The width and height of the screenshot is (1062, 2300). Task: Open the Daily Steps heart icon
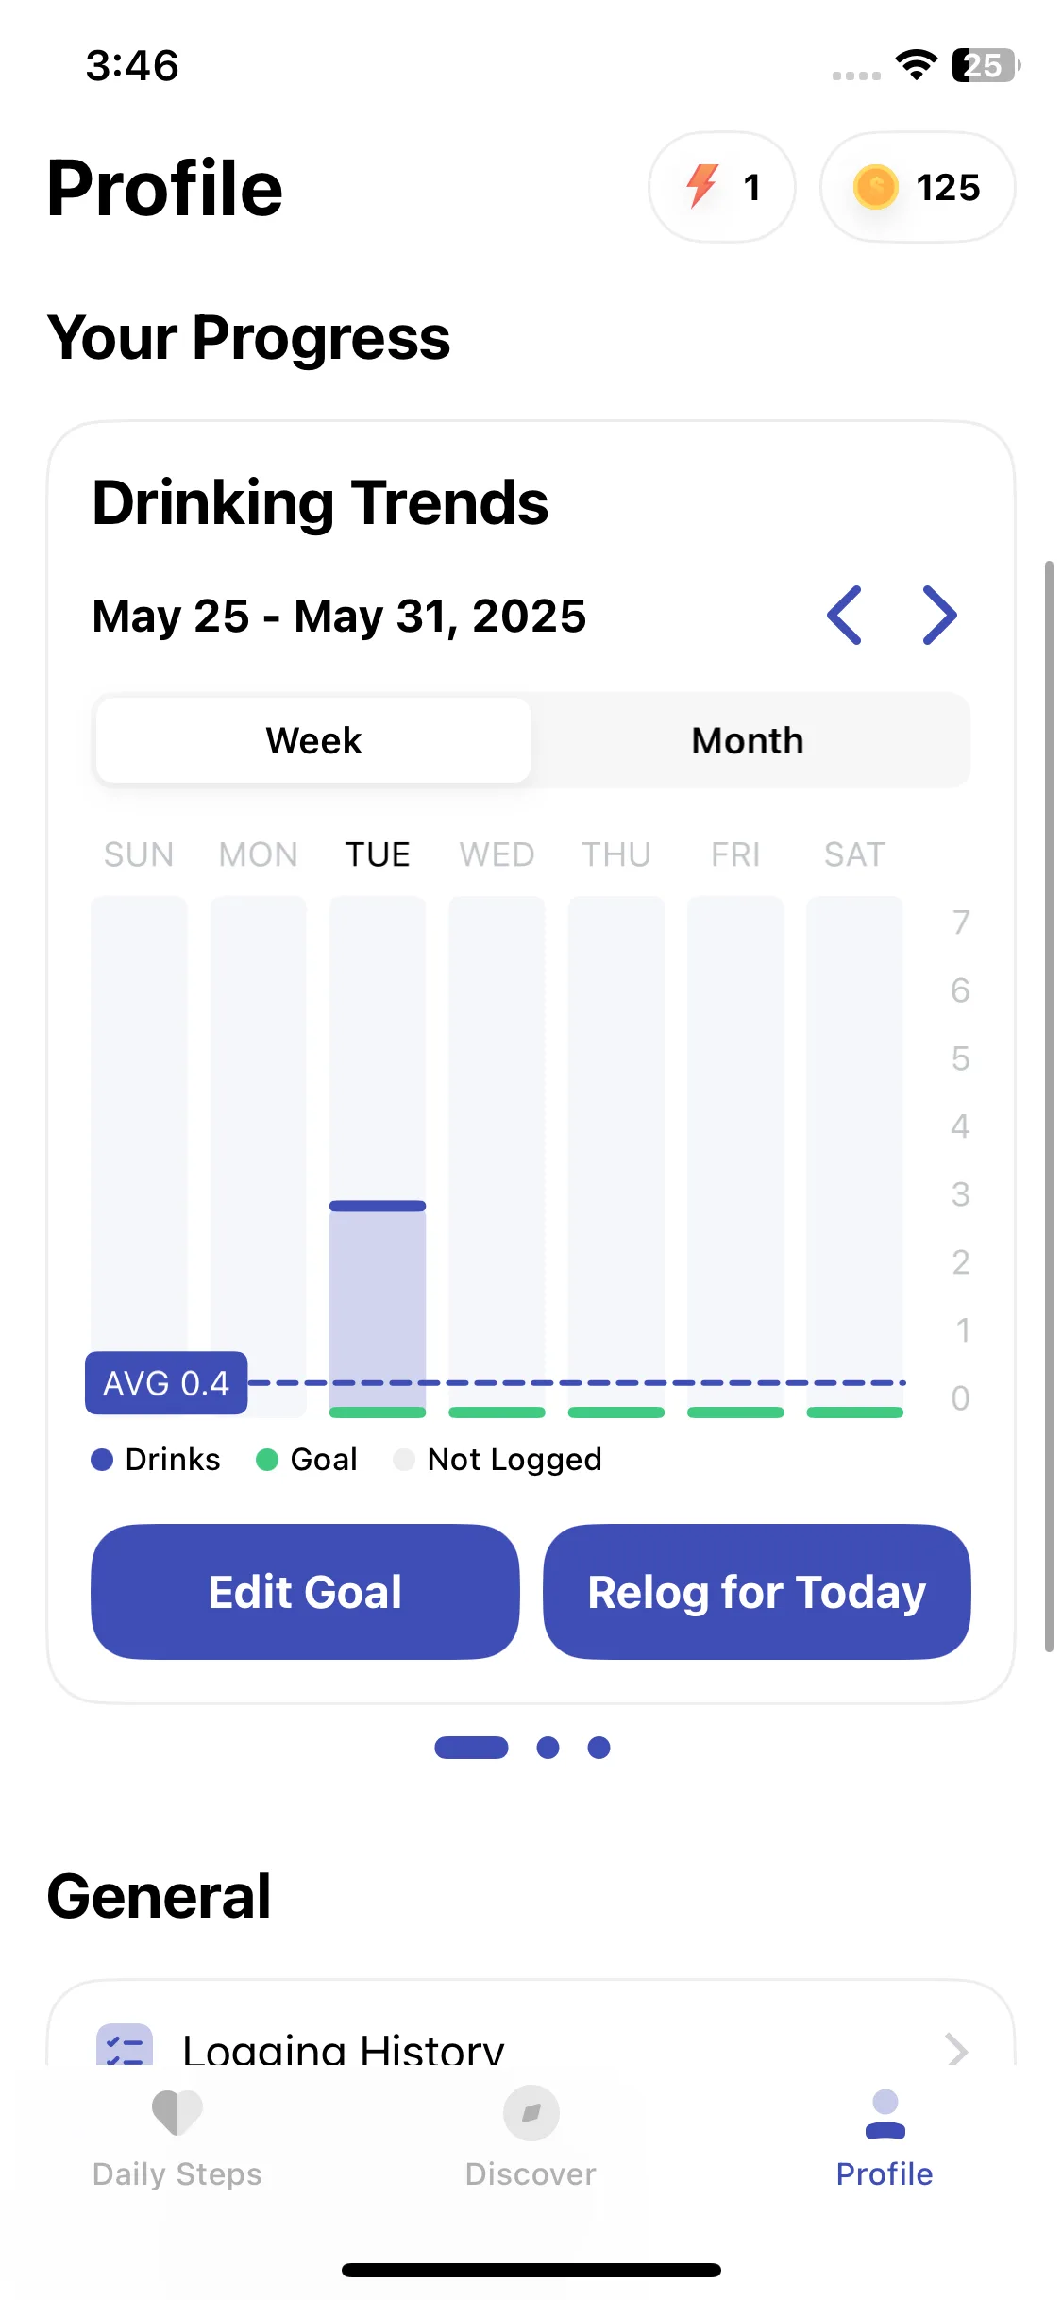(177, 2112)
